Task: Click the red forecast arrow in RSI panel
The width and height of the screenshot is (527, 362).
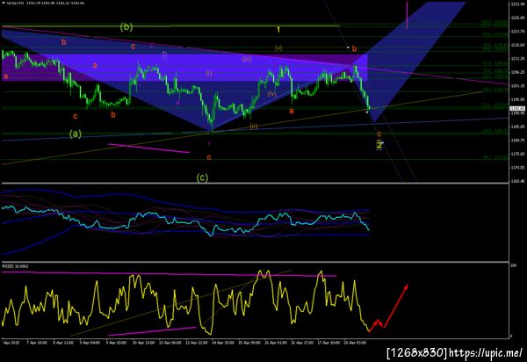Action: (388, 308)
